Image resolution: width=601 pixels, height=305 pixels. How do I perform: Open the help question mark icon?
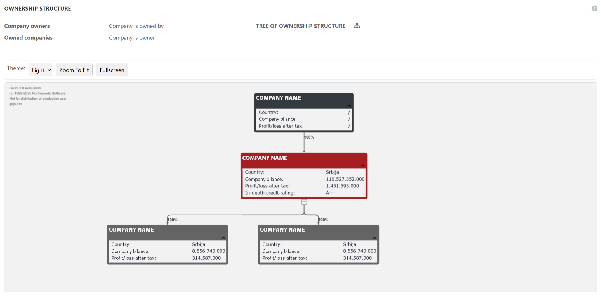click(594, 8)
